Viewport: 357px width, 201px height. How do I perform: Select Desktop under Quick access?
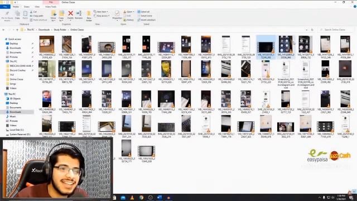point(13,44)
